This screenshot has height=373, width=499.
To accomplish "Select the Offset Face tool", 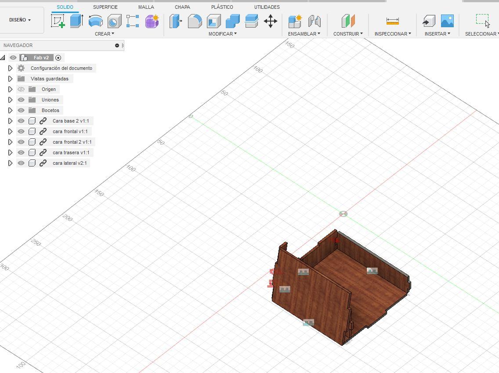I will coord(252,21).
